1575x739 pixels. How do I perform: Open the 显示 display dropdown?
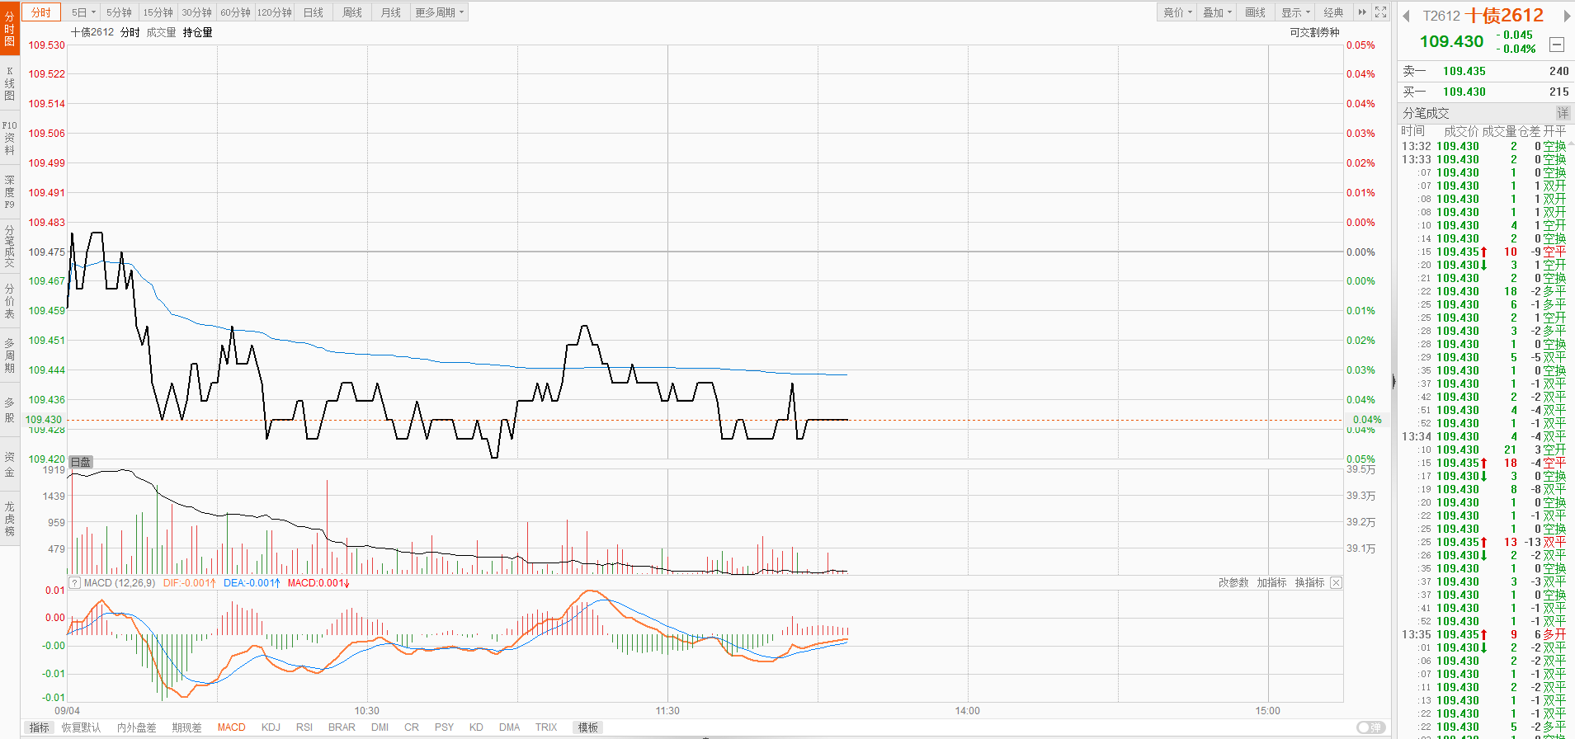(1295, 12)
